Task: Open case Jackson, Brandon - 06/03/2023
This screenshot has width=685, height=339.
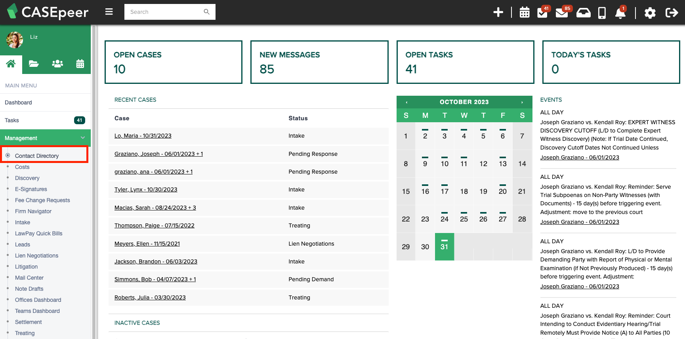Action: [x=156, y=261]
